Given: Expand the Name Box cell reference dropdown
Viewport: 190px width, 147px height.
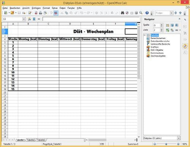Looking at the screenshot, I should pyautogui.click(x=24, y=19).
